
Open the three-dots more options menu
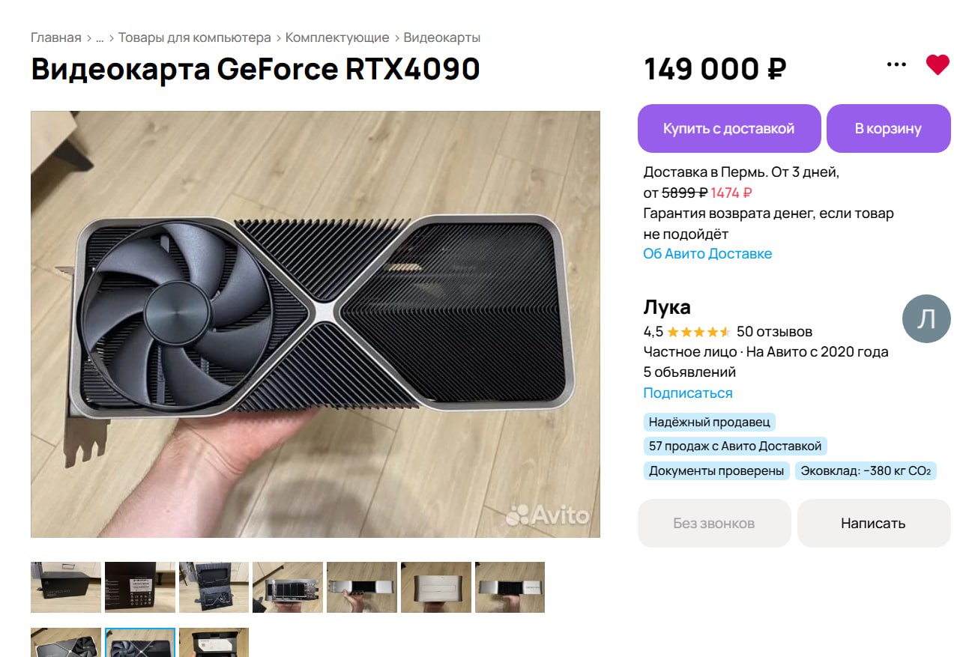point(896,64)
